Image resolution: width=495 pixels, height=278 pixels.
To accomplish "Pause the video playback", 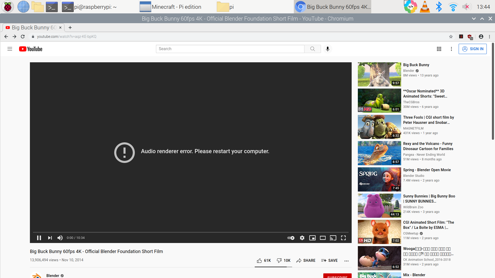I will pos(39,238).
